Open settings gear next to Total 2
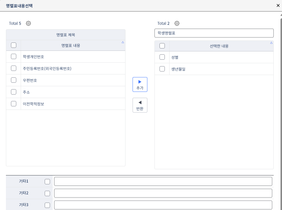 point(177,23)
